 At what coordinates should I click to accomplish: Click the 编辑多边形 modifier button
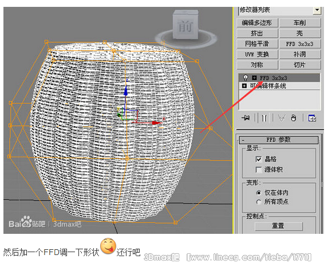[257, 23]
